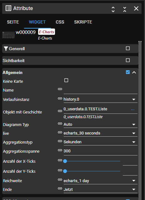Open the Aggregationstyp Sekunden dropdown
Viewport: 145px width, 200px height.
coord(101,142)
